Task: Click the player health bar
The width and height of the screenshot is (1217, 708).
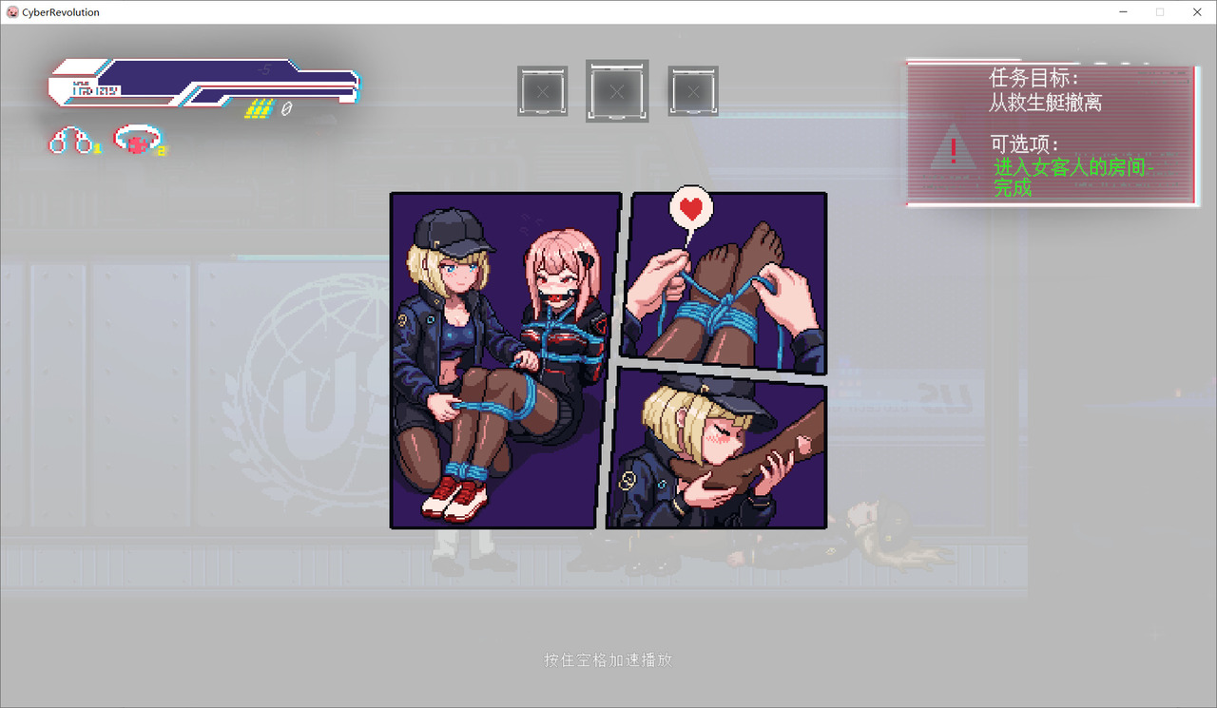Action: point(204,82)
